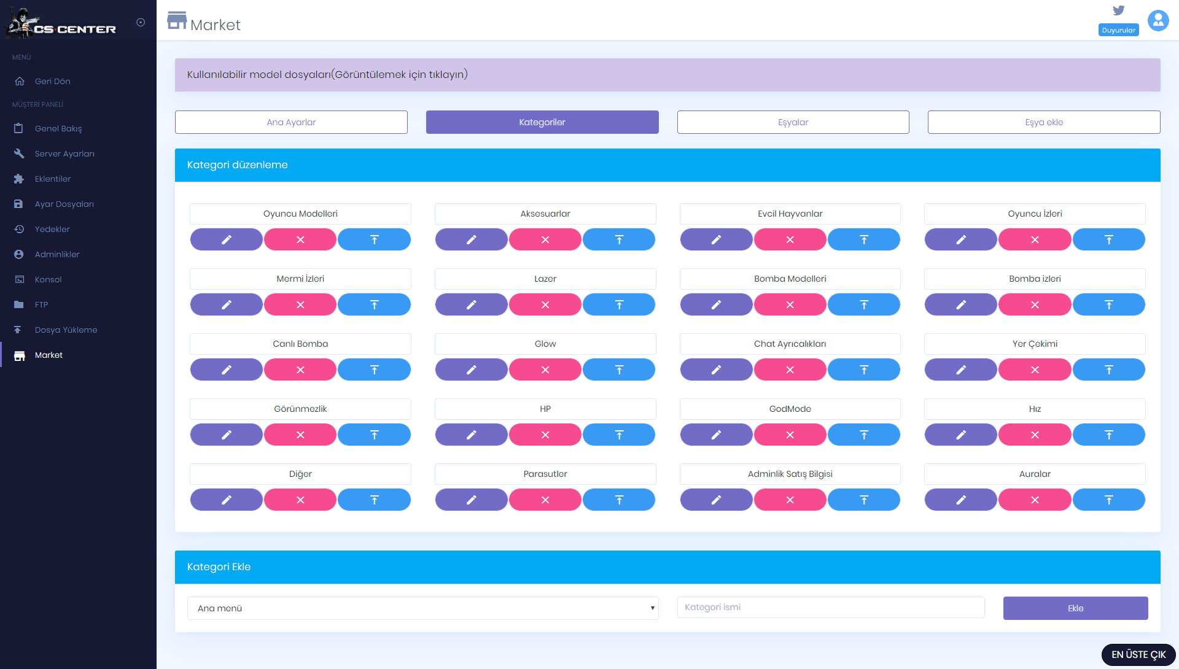Open Ayar Dosyaları in sidebar

78,204
